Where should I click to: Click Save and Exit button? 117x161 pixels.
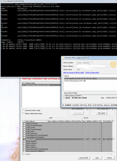click(x=84, y=158)
